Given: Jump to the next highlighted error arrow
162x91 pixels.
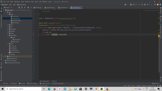Looking at the screenshot, I should [158, 10].
